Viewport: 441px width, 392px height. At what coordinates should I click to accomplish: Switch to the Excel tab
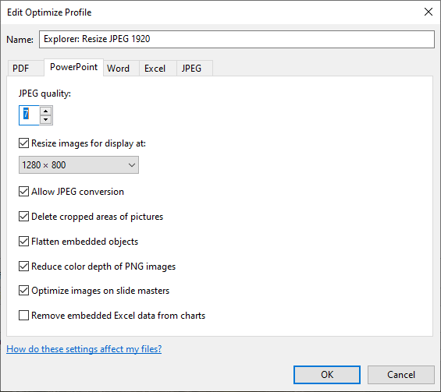click(x=158, y=69)
